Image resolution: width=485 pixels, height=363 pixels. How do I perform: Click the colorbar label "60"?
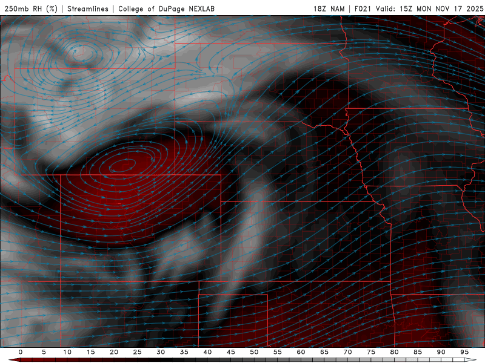coord(301,352)
